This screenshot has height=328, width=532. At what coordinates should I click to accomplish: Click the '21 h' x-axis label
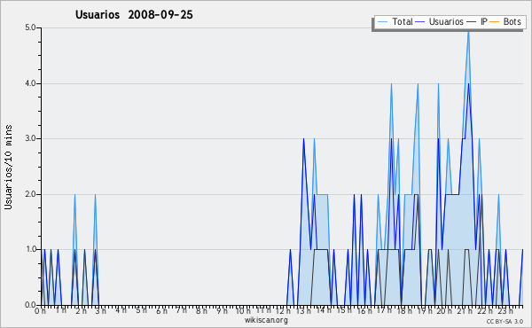tap(465, 311)
